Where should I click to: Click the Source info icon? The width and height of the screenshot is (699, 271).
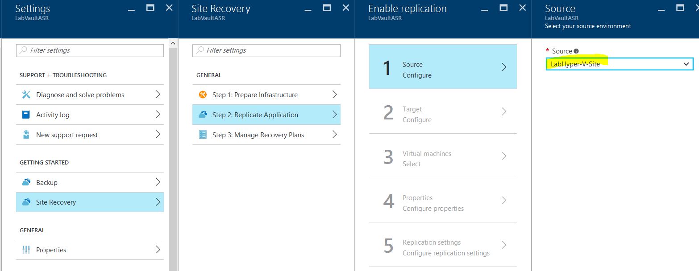click(x=576, y=51)
